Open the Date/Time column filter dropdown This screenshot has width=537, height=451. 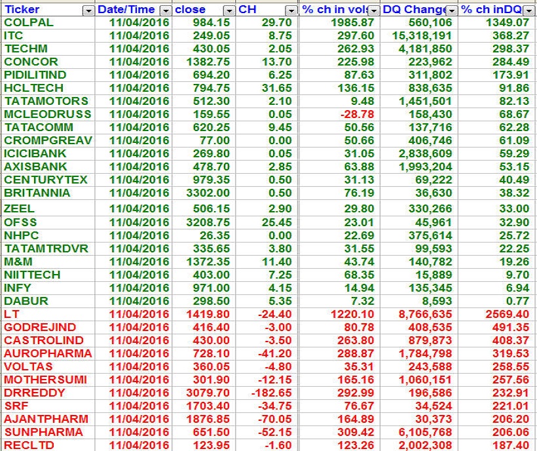[165, 10]
